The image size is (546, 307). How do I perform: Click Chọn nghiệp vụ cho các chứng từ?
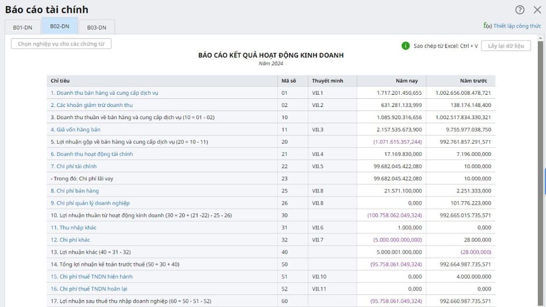coord(61,44)
